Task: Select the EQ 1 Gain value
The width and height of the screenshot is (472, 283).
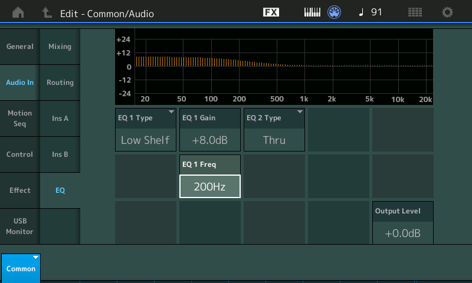Action: coord(209,140)
